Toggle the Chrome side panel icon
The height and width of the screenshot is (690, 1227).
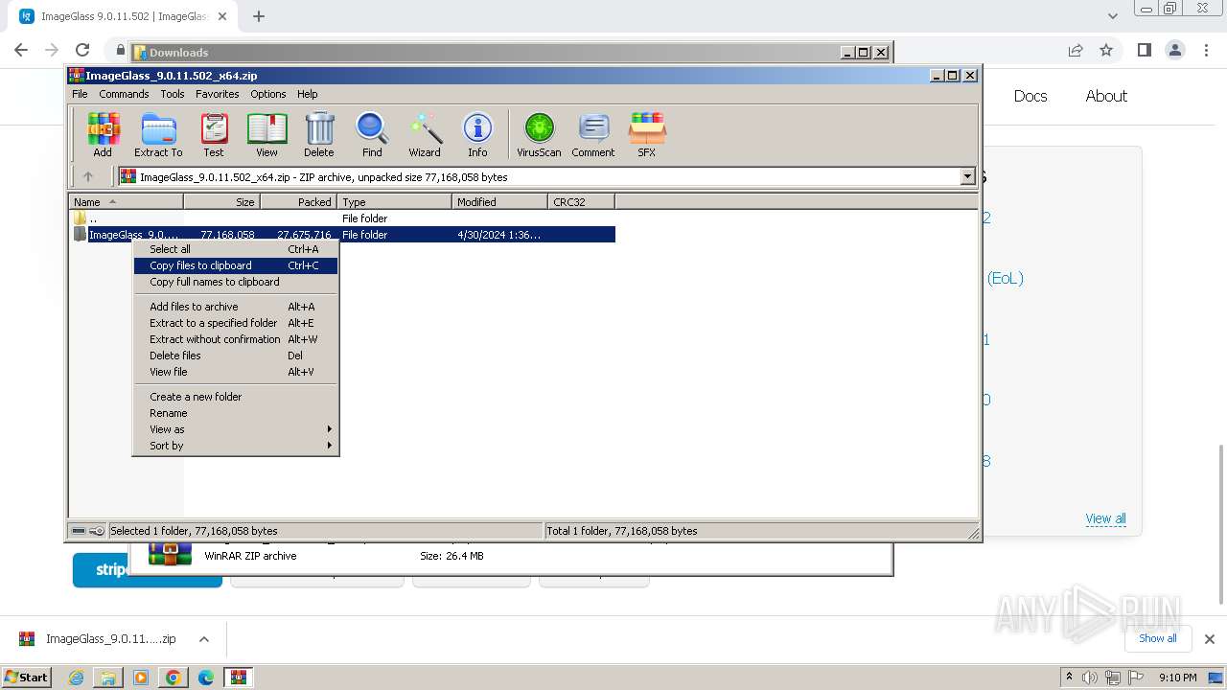tap(1144, 51)
